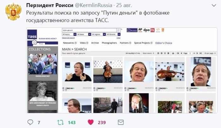The height and width of the screenshot is (128, 221).
Task: Click the Advanced search link
Action: pyautogui.click(x=69, y=38)
